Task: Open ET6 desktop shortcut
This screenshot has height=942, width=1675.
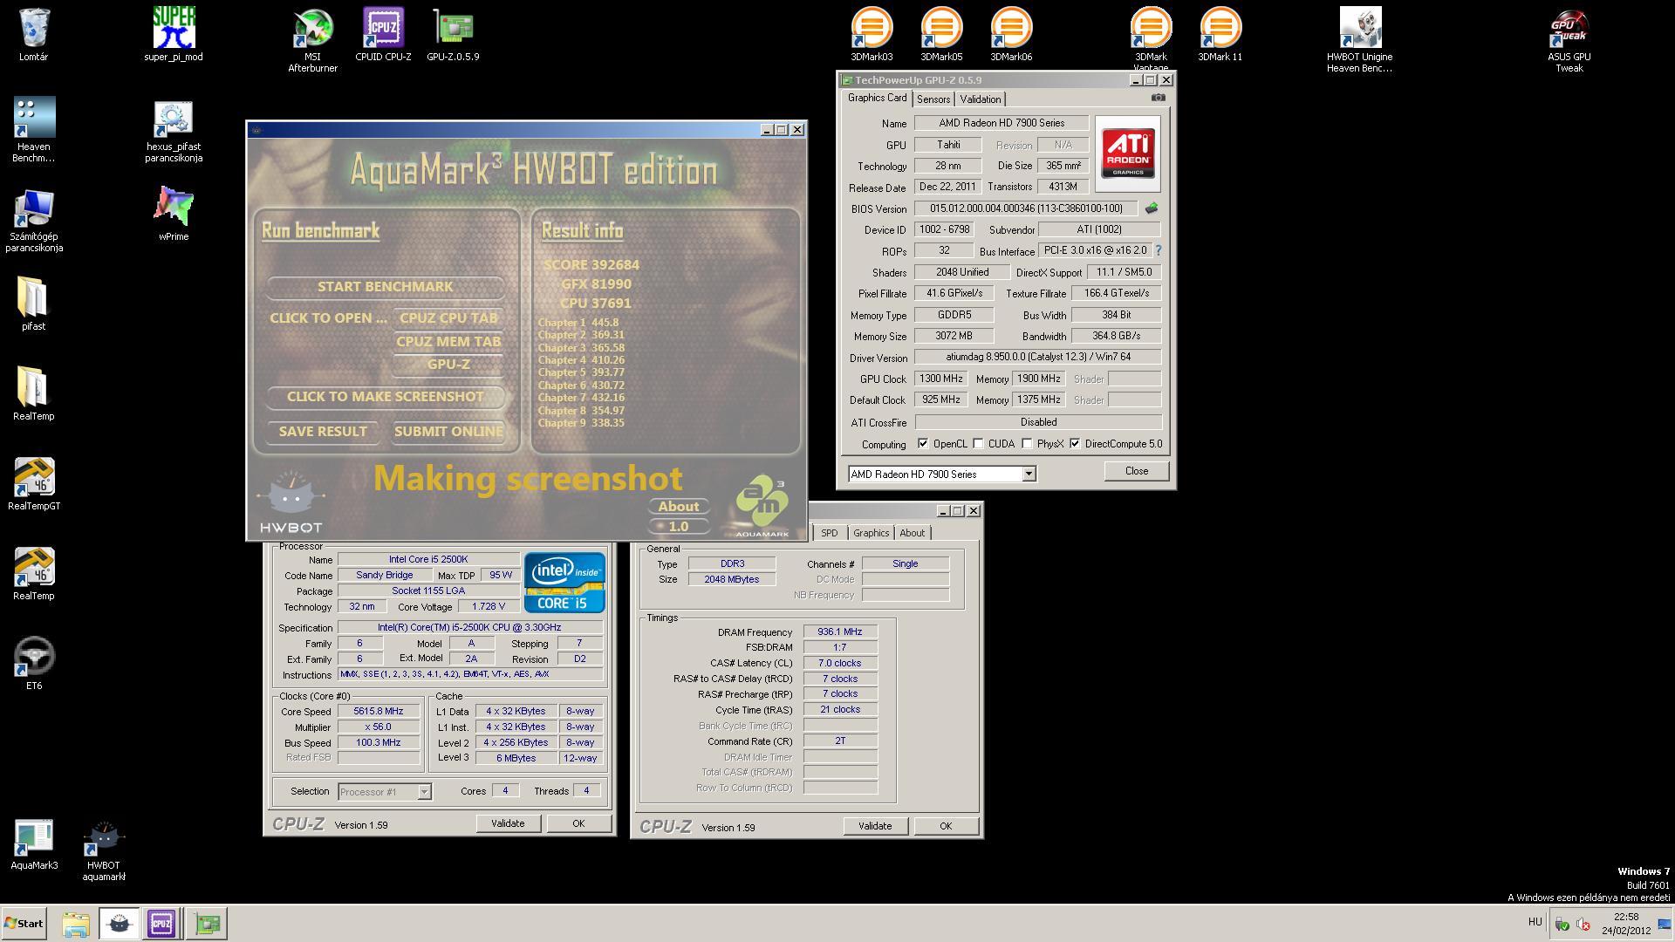Action: 34,663
